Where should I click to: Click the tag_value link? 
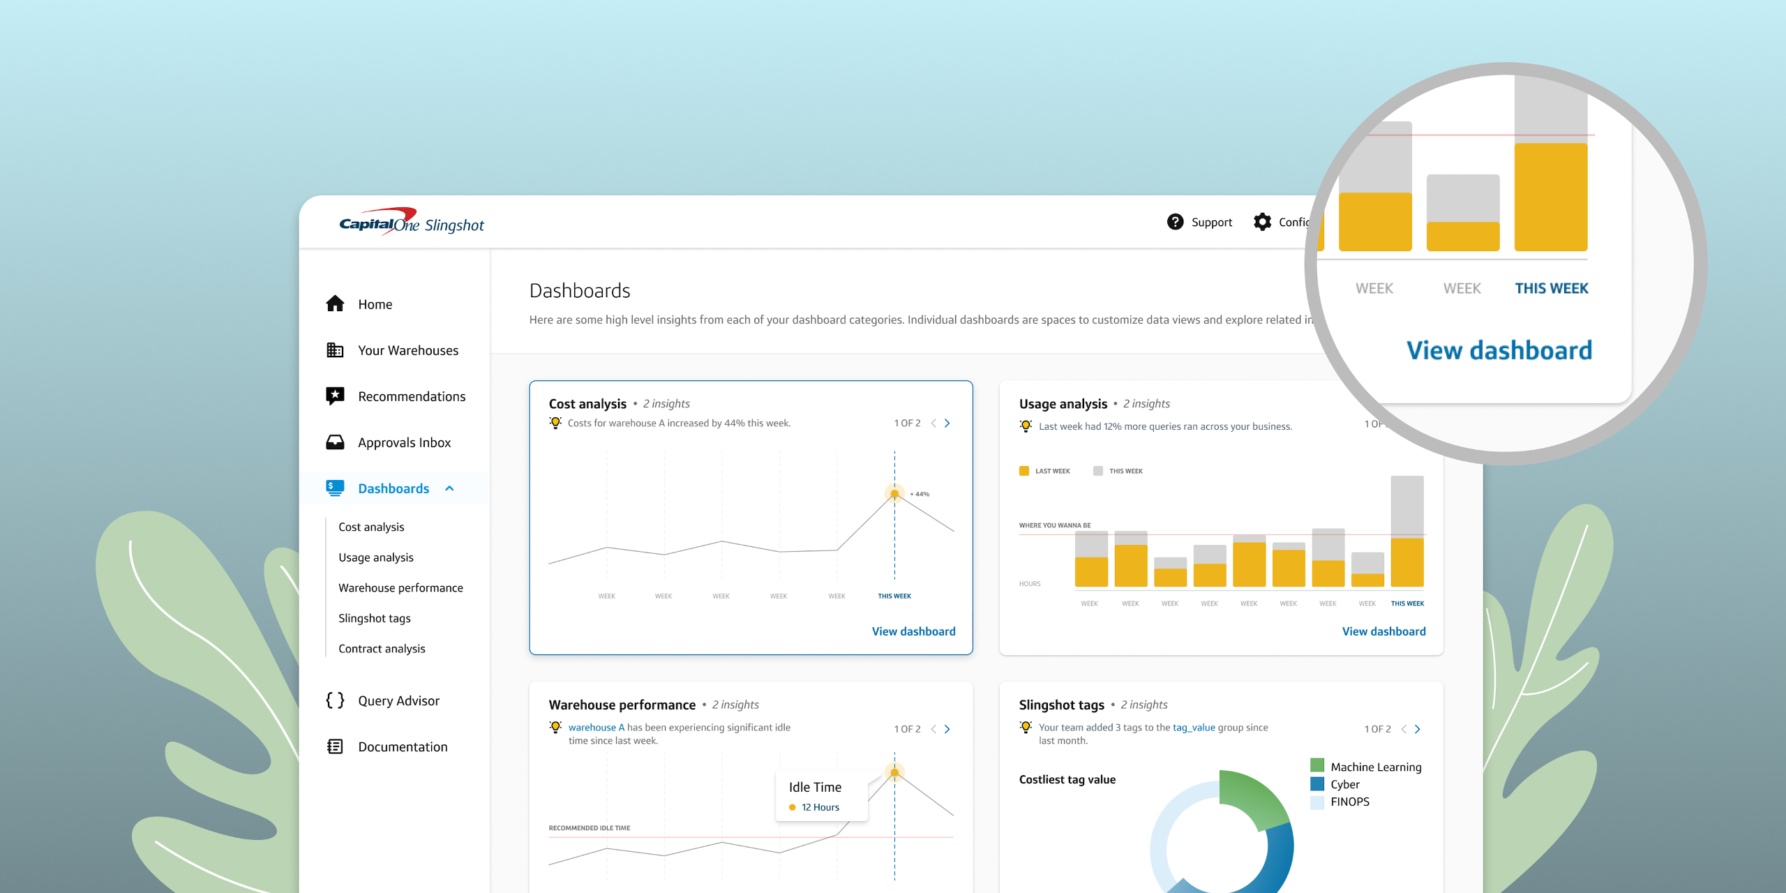[1194, 727]
